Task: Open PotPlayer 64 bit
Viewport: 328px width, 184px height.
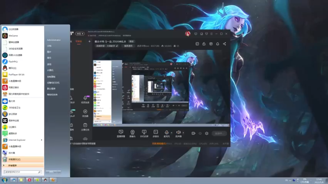Action: [x=23, y=74]
